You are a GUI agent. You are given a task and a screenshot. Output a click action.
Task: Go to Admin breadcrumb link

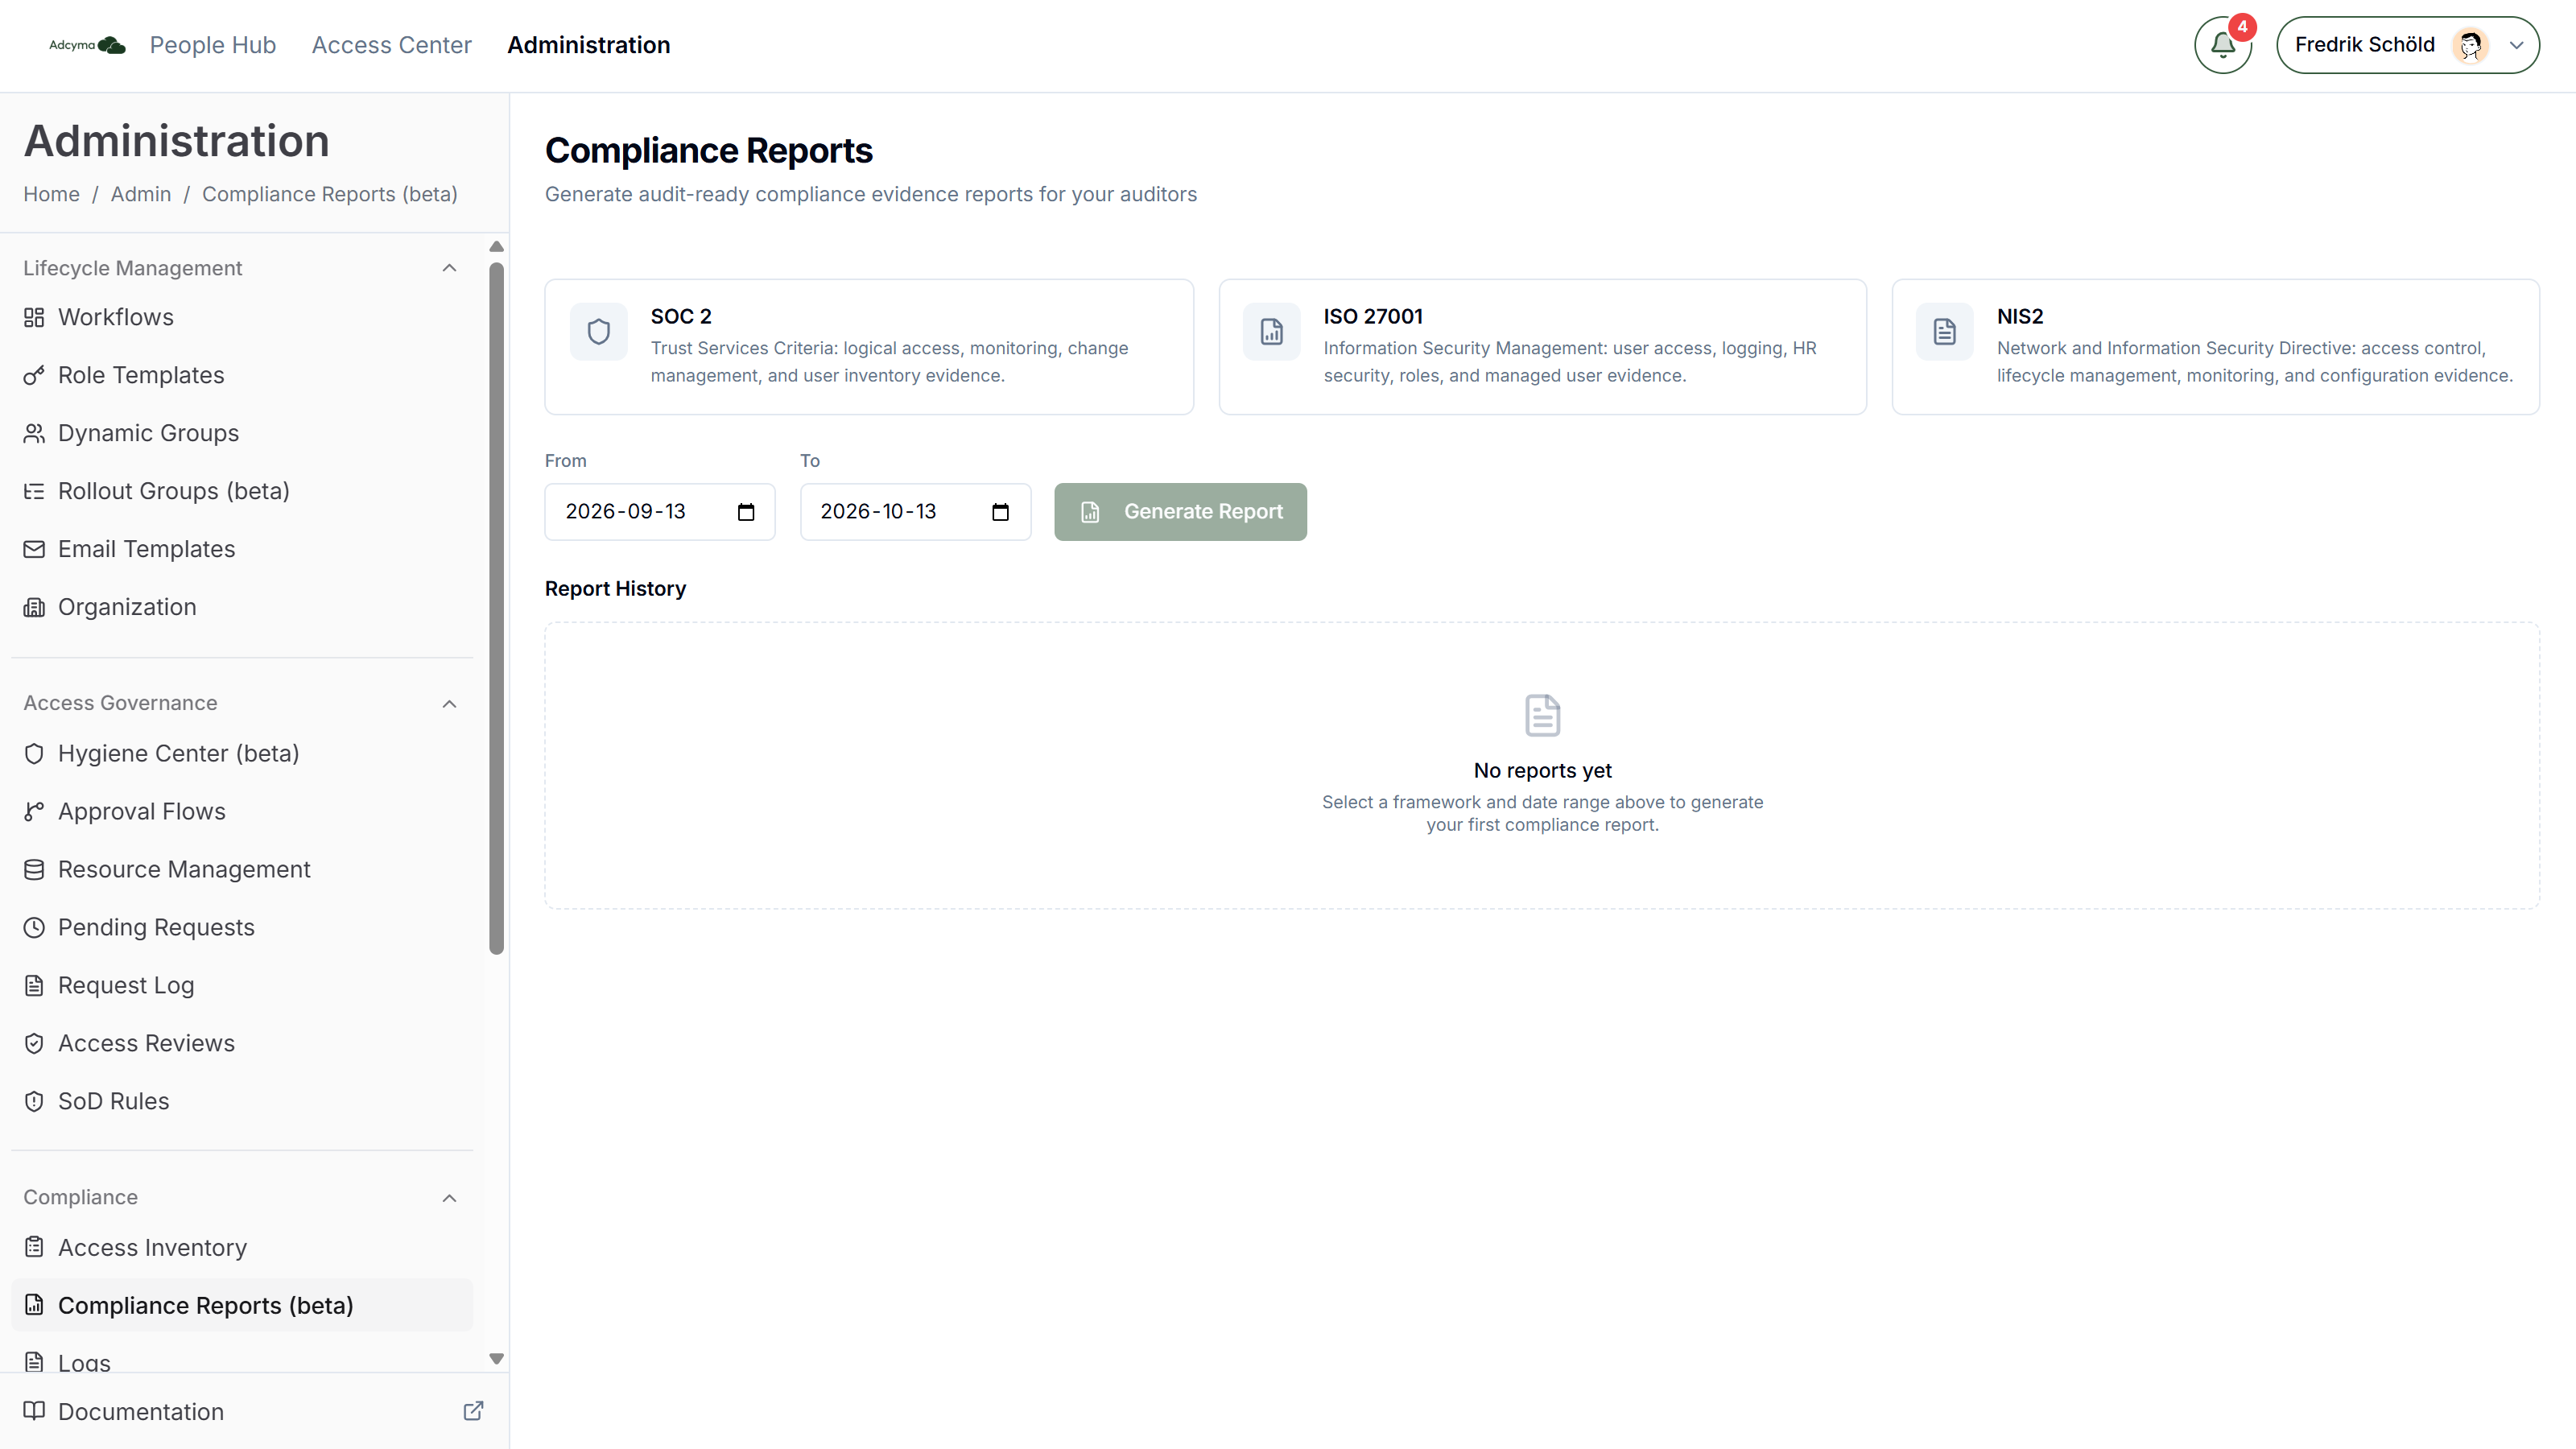[141, 194]
